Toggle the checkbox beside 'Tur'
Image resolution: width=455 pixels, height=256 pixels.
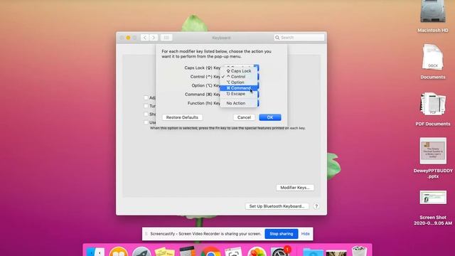pyautogui.click(x=146, y=106)
